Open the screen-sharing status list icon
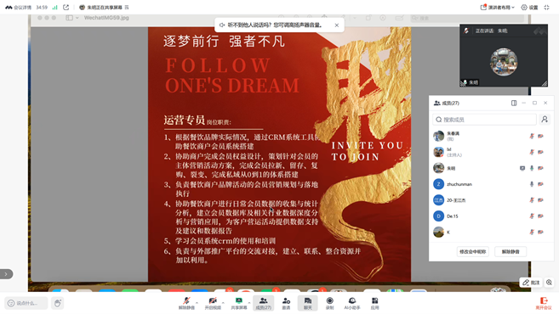The height and width of the screenshot is (314, 559). pyautogui.click(x=127, y=7)
